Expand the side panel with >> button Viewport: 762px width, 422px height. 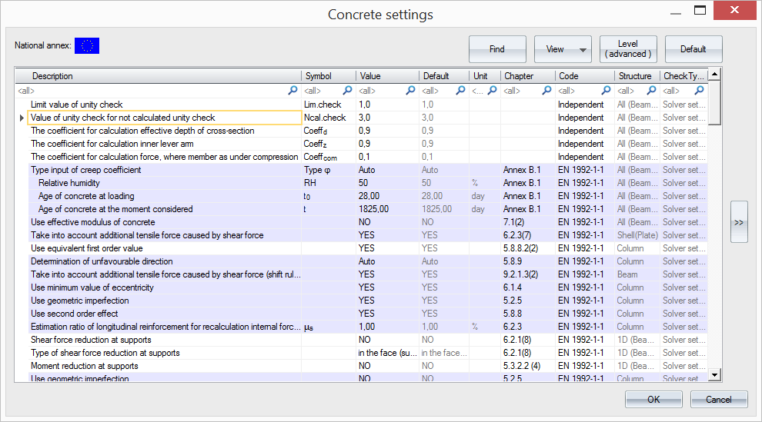tap(739, 222)
